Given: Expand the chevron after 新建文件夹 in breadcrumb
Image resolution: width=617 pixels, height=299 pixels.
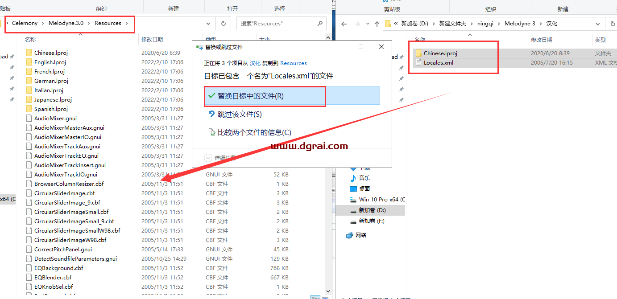Looking at the screenshot, I should [471, 24].
